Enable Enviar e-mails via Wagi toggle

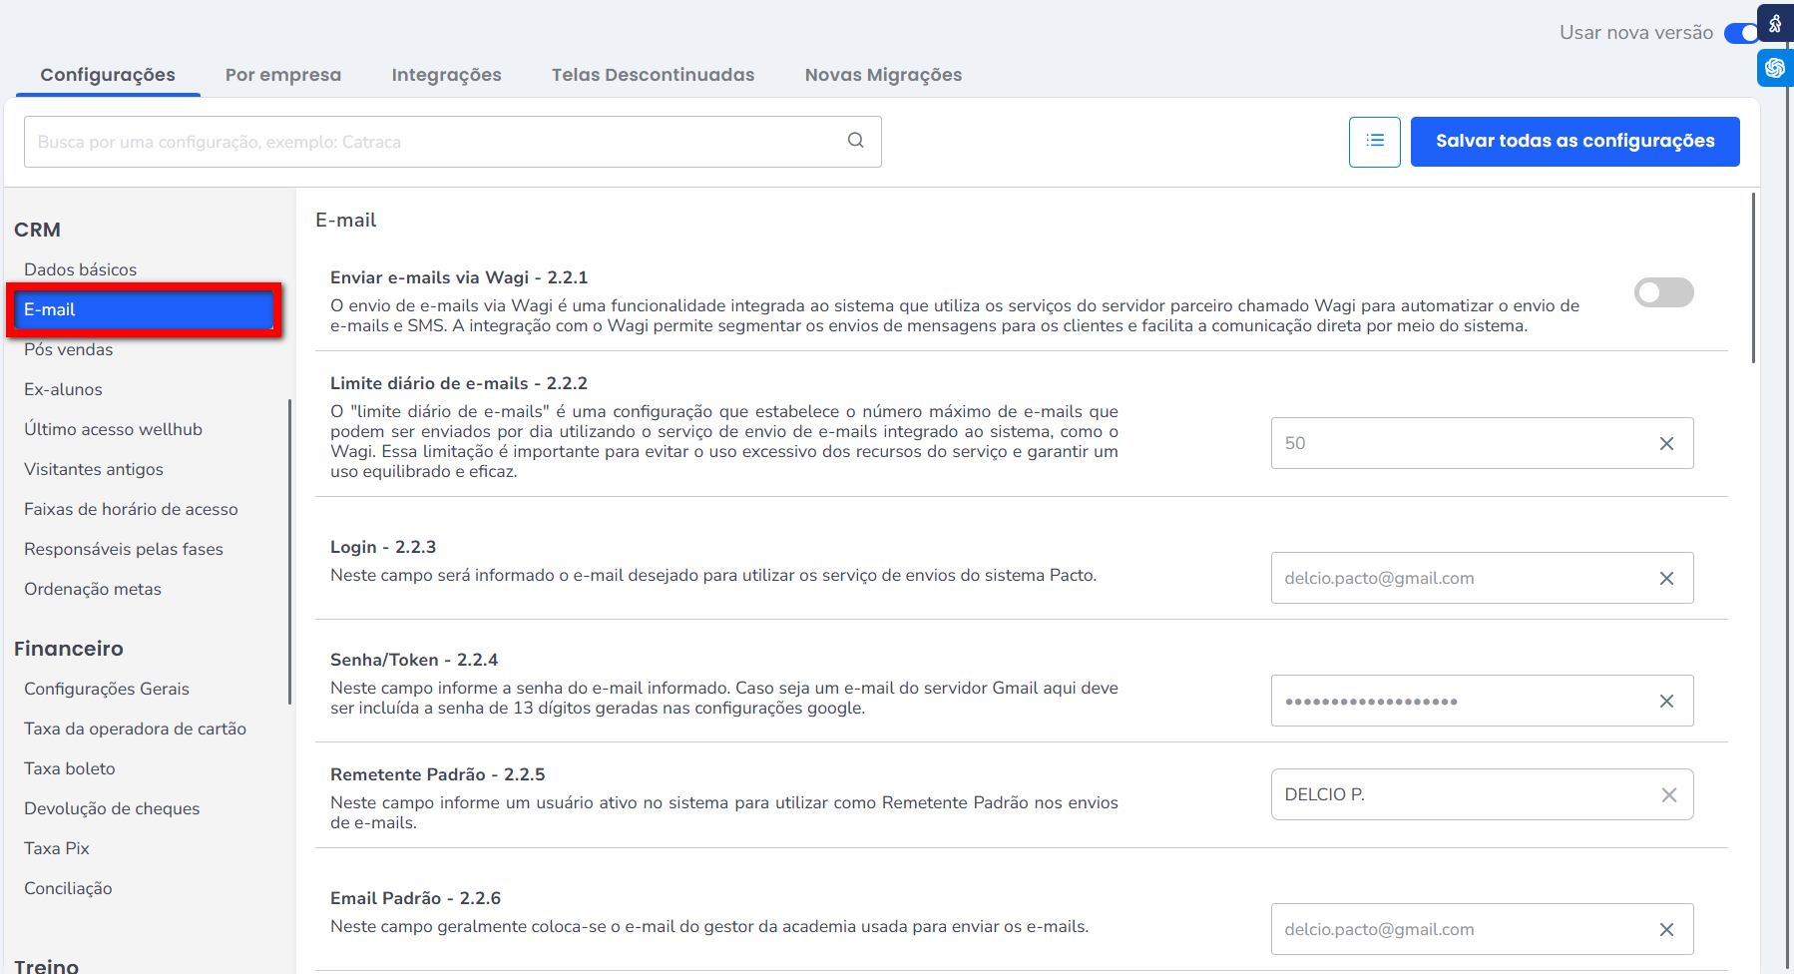(1663, 292)
